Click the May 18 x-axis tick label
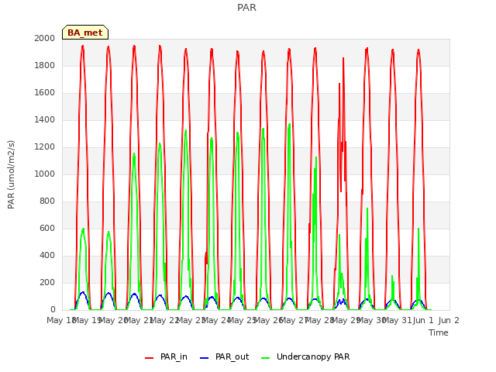This screenshot has height=372, width=496. coord(61,320)
